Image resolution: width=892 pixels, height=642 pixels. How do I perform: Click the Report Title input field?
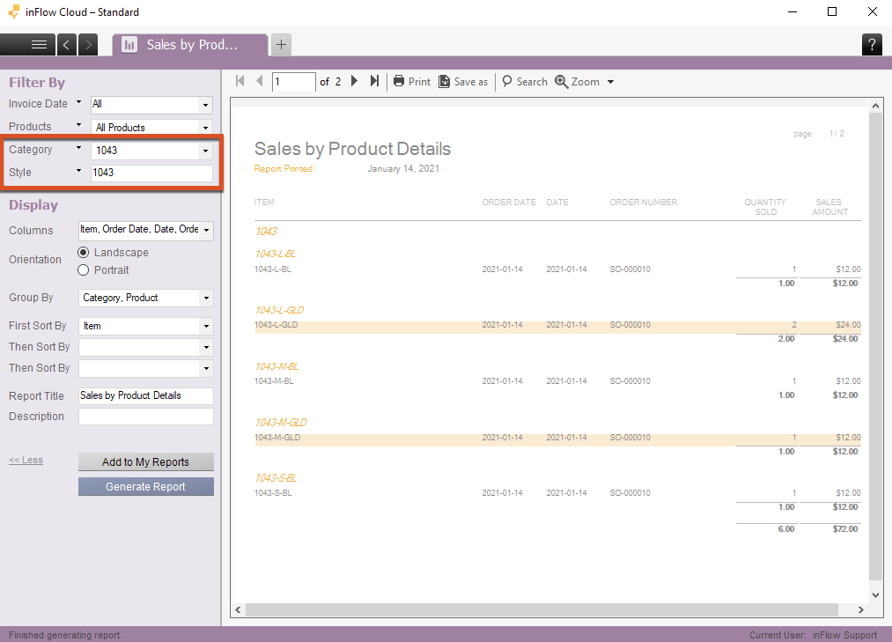tap(145, 396)
